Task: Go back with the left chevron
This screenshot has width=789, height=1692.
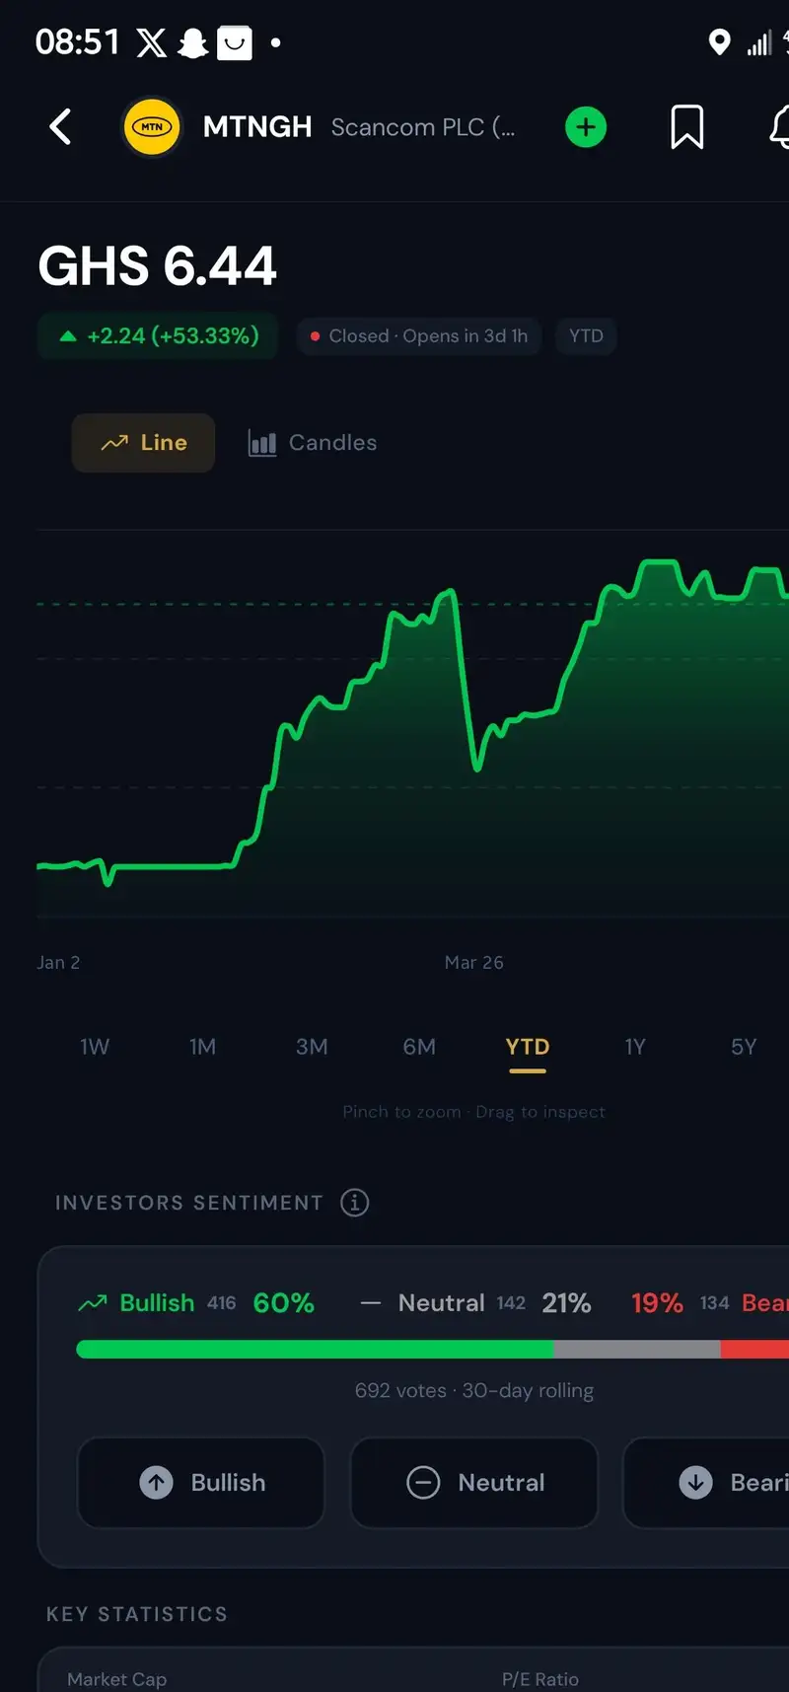Action: [x=60, y=127]
